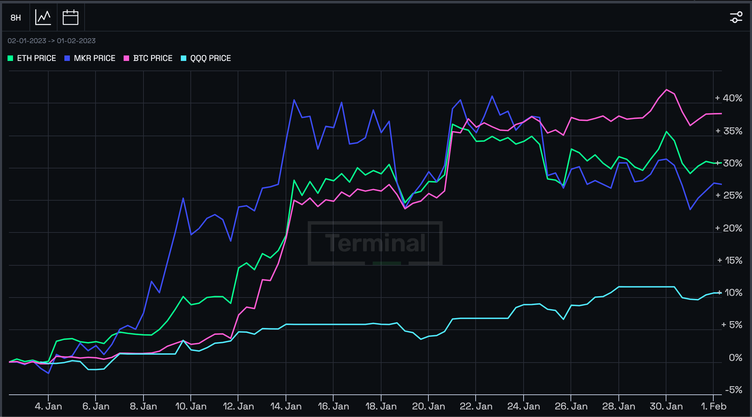The width and height of the screenshot is (752, 417).
Task: Click the + 35% y-axis label
Action: click(x=729, y=131)
